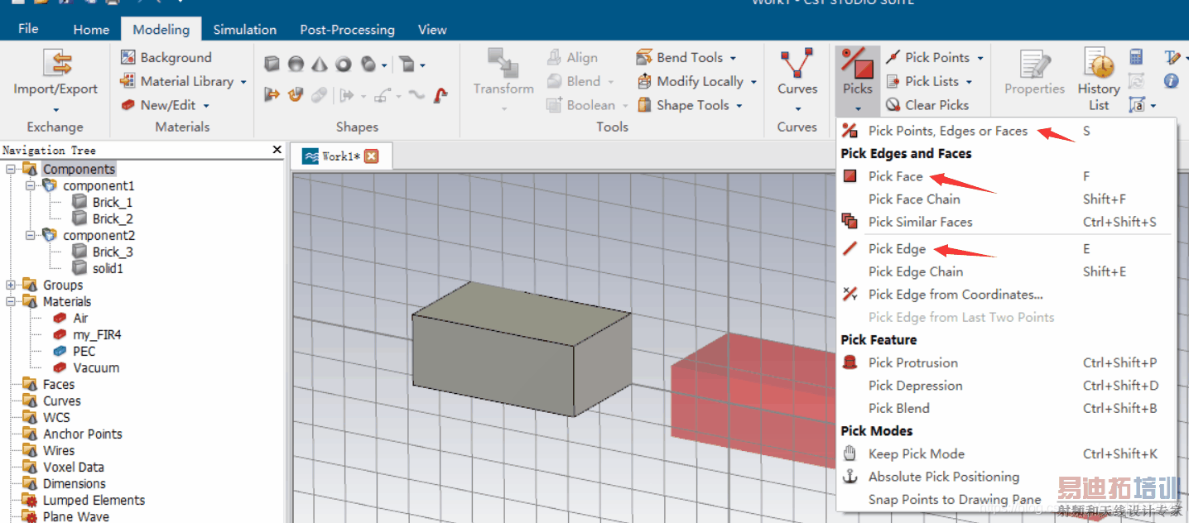Viewport: 1189px width, 523px height.
Task: Create a Cylinder shape
Action: [368, 65]
